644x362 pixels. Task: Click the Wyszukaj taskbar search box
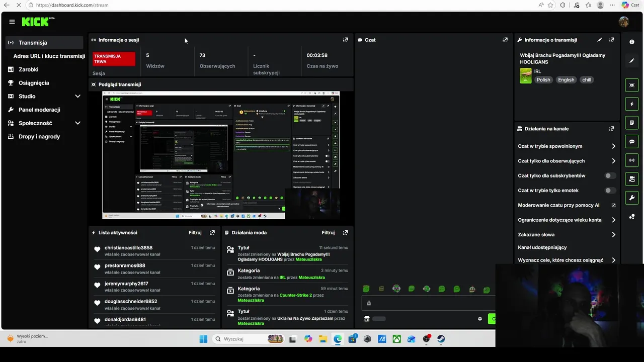[x=248, y=339]
